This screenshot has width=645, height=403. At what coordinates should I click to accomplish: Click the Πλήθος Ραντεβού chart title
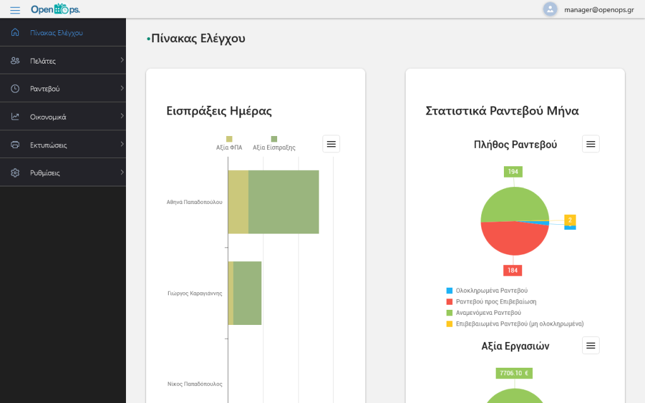point(515,145)
